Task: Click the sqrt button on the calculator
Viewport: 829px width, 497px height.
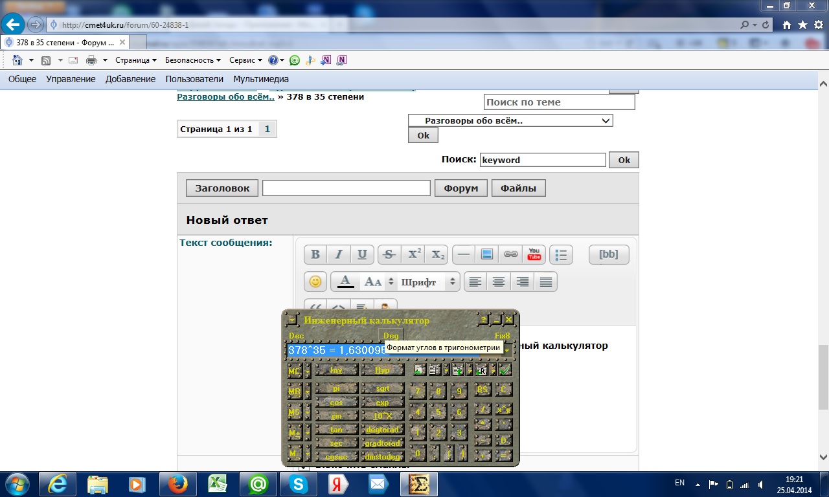Action: [x=382, y=389]
